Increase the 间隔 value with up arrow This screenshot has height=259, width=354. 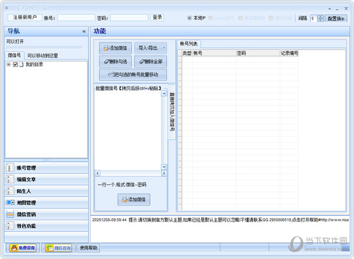click(x=320, y=17)
